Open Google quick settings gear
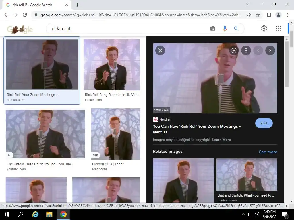This screenshot has height=220, width=294. pos(264,28)
